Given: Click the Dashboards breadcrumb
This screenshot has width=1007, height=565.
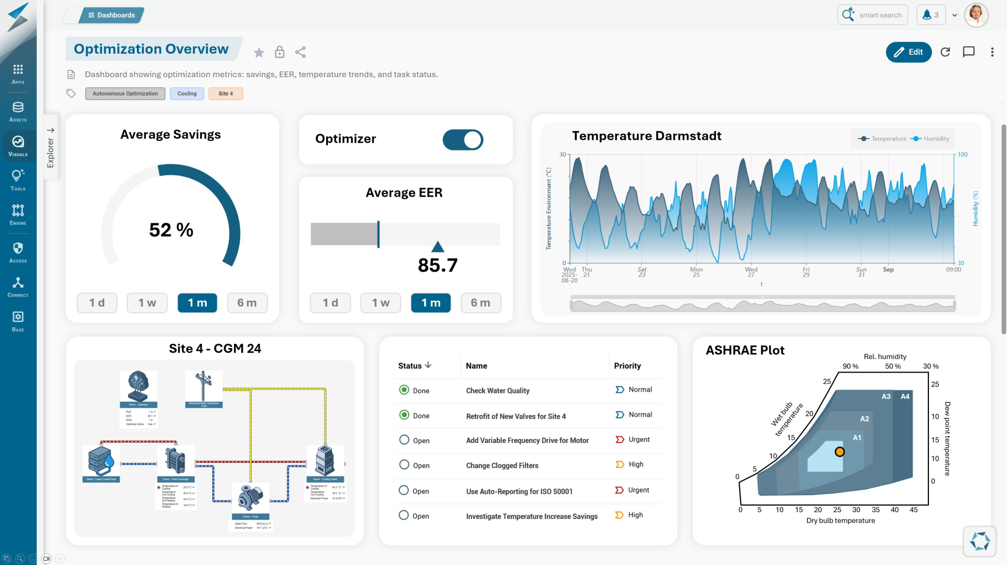Looking at the screenshot, I should pyautogui.click(x=111, y=15).
